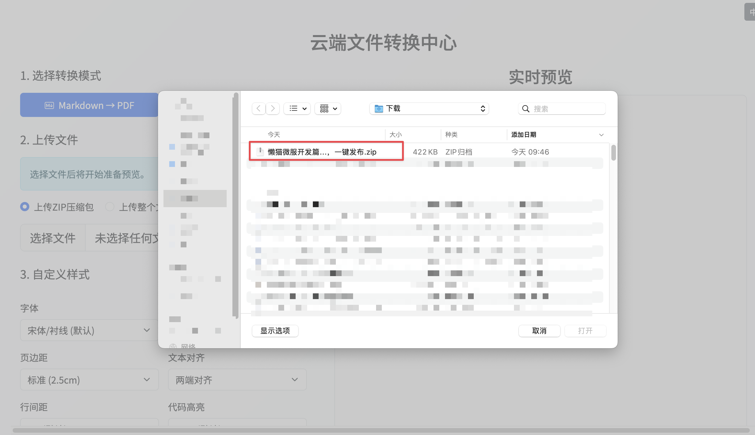Go forward with the right chevron
The width and height of the screenshot is (755, 435).
coord(273,108)
